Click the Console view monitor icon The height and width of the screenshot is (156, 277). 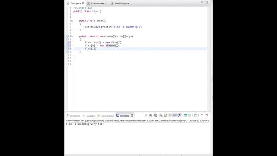[118, 116]
